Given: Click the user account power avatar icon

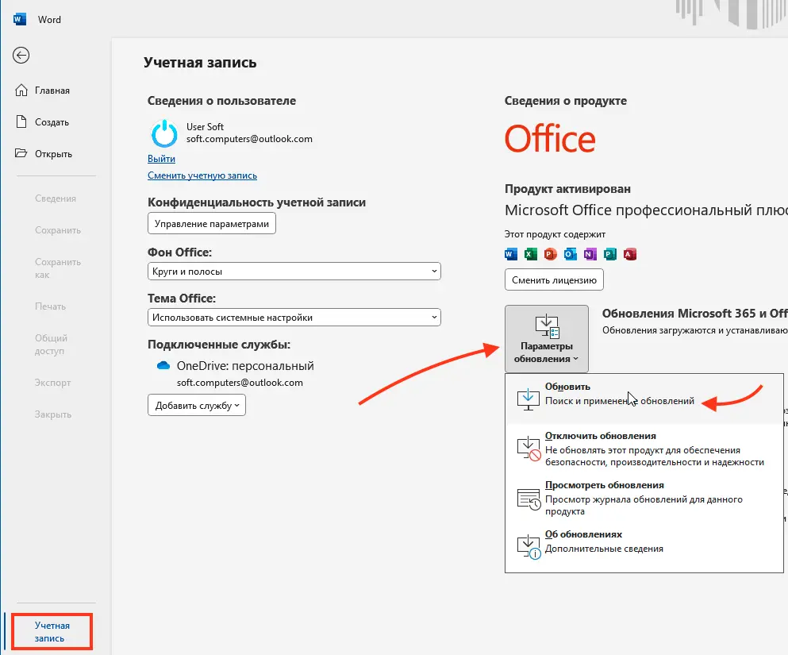Looking at the screenshot, I should (164, 133).
